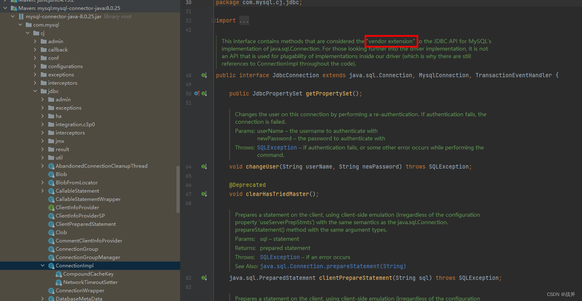Click line number 48 in the gutter
This screenshot has height=301, width=582.
tap(188, 75)
